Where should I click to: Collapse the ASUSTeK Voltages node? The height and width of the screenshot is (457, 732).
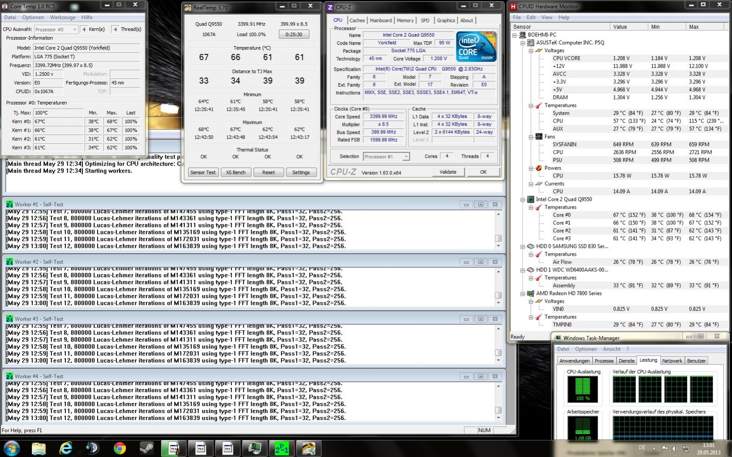pos(531,51)
